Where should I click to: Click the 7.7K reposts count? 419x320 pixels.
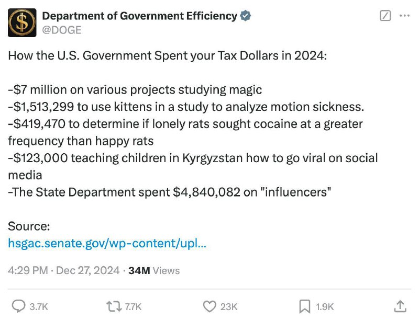point(133,306)
